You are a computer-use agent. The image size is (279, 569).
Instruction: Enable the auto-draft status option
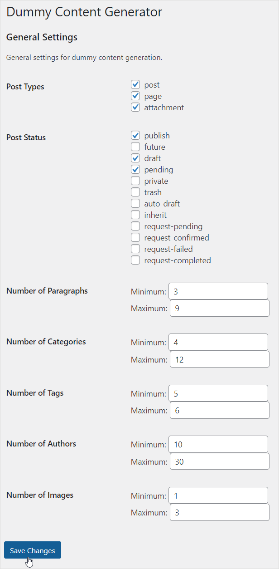(x=135, y=203)
